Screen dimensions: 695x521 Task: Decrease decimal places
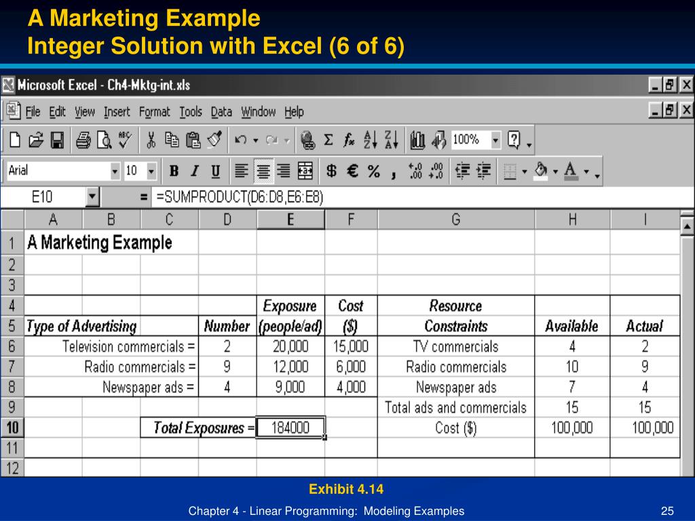pyautogui.click(x=436, y=170)
